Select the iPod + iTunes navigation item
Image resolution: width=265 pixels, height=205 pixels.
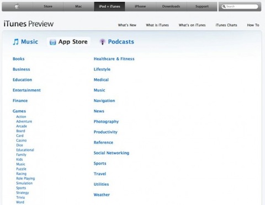click(x=109, y=7)
